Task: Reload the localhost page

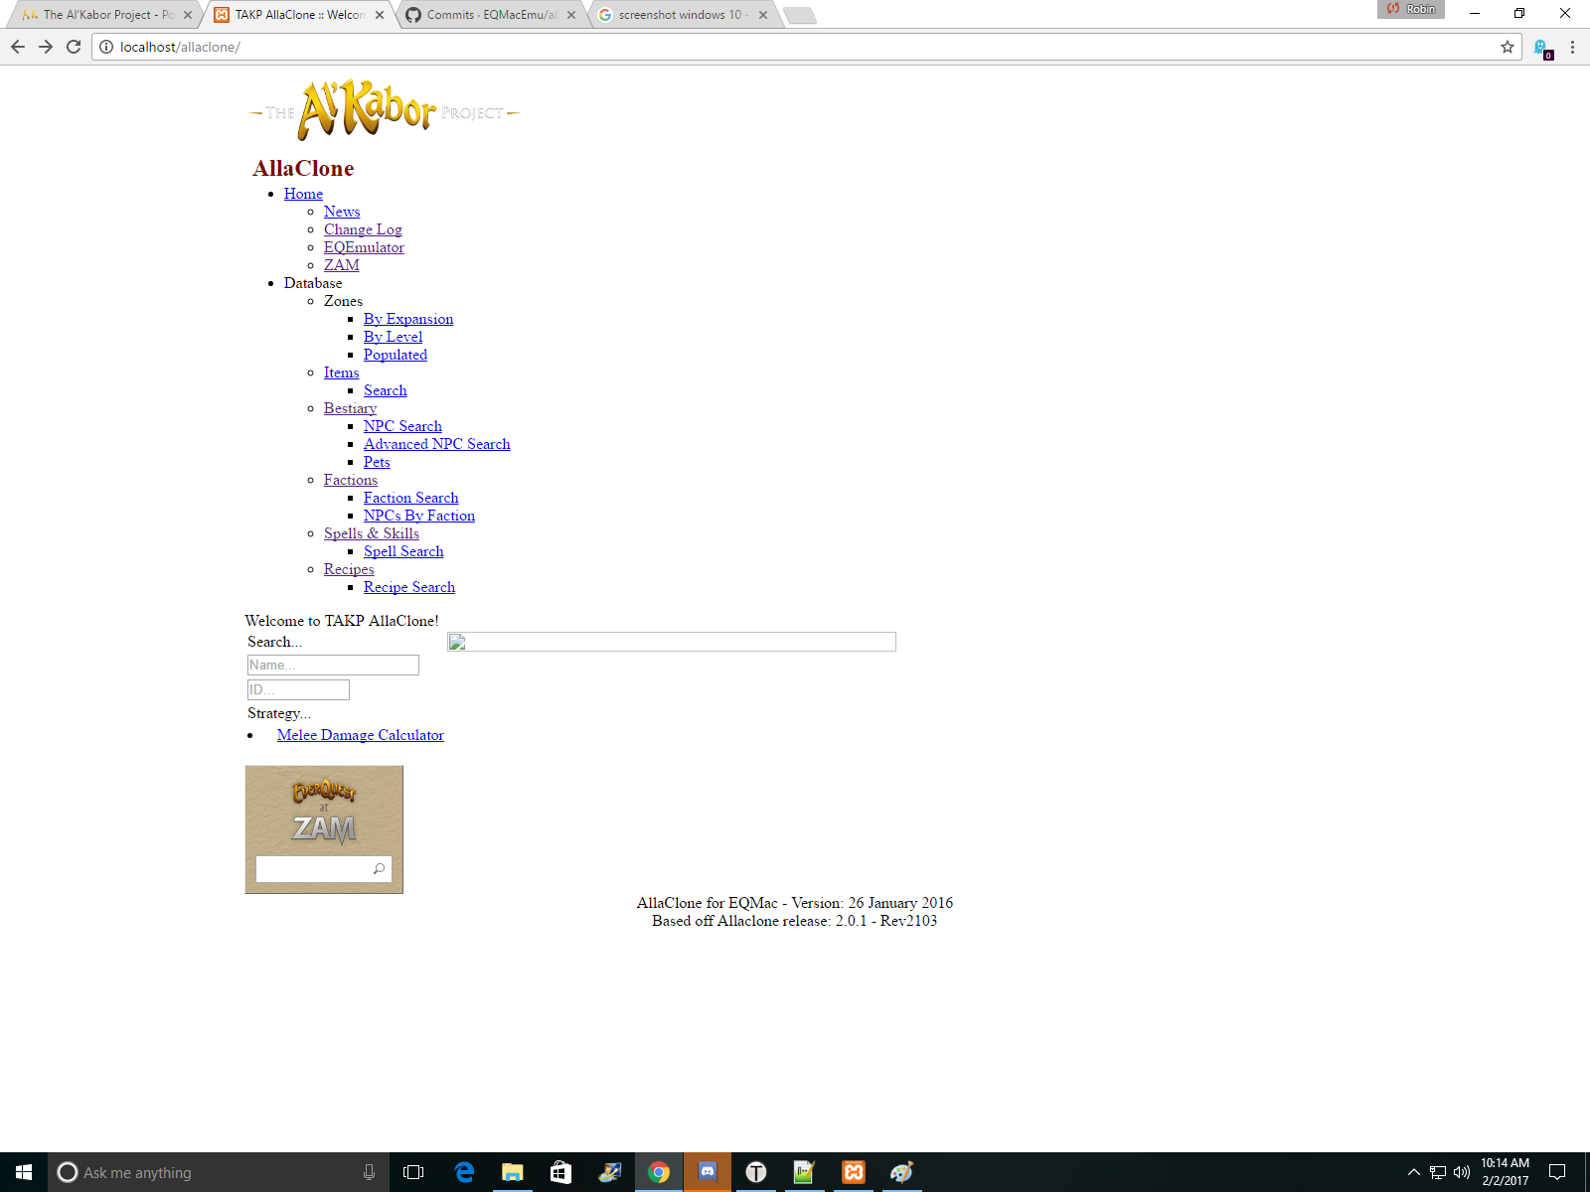Action: click(74, 47)
